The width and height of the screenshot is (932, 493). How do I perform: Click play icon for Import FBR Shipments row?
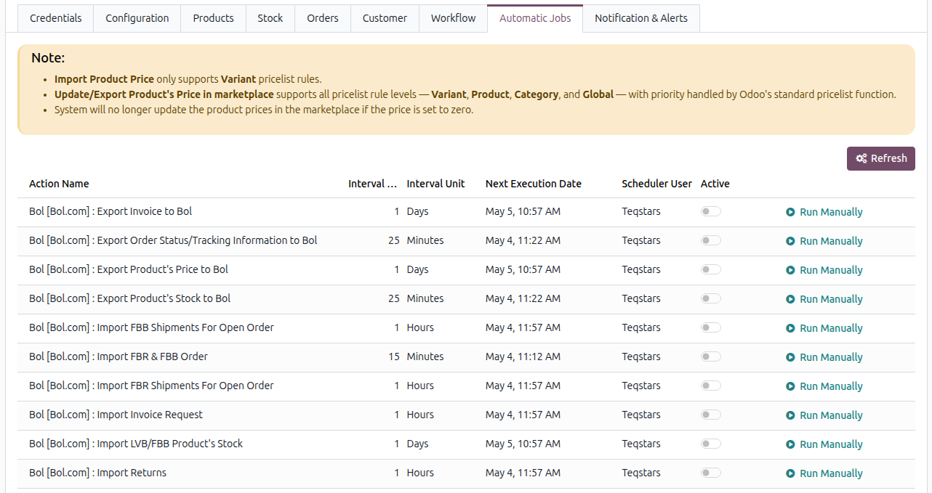[x=790, y=386]
